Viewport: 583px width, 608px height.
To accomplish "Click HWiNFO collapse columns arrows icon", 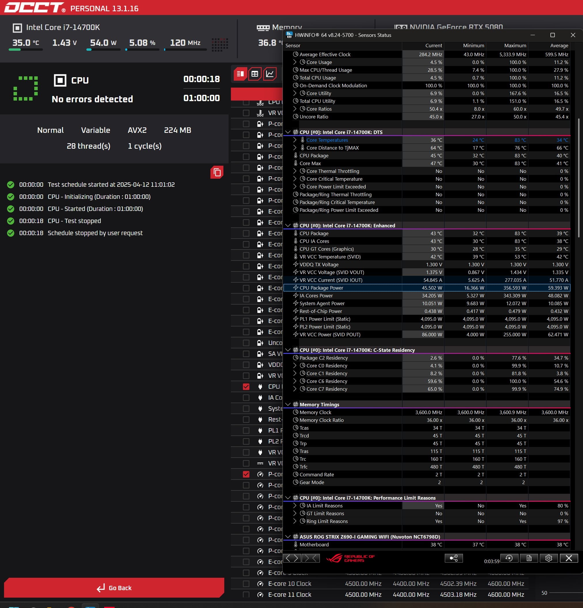I will [x=311, y=558].
